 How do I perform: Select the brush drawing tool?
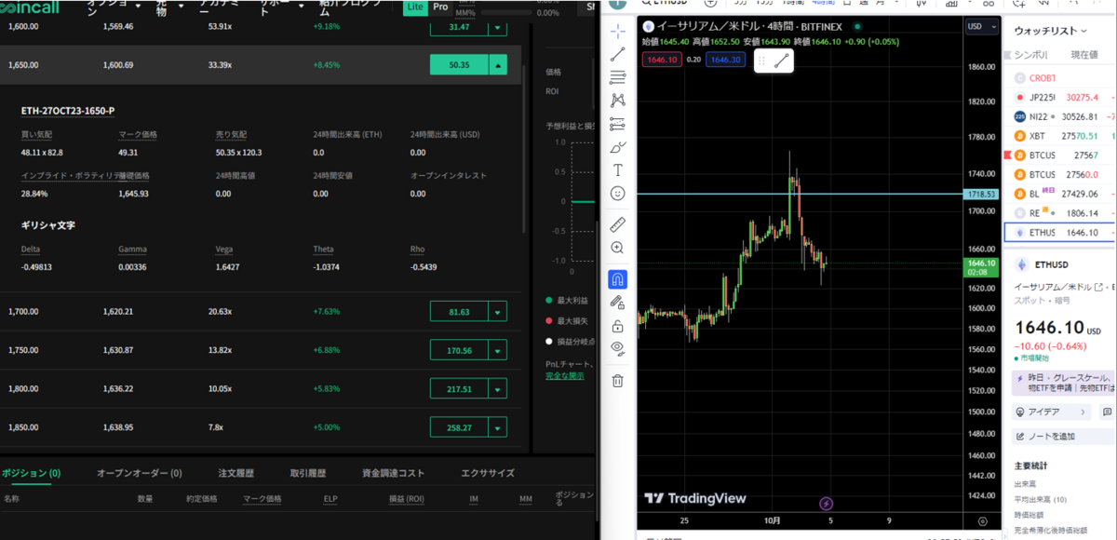618,147
